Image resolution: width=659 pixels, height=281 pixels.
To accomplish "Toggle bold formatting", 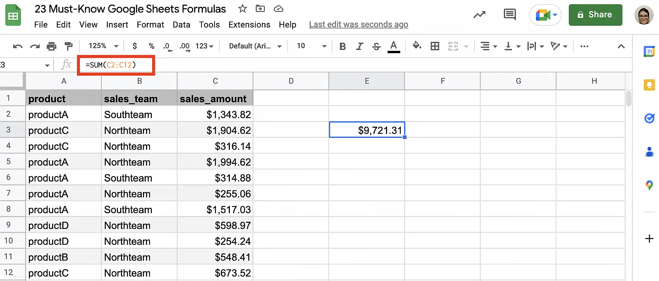I will click(342, 46).
